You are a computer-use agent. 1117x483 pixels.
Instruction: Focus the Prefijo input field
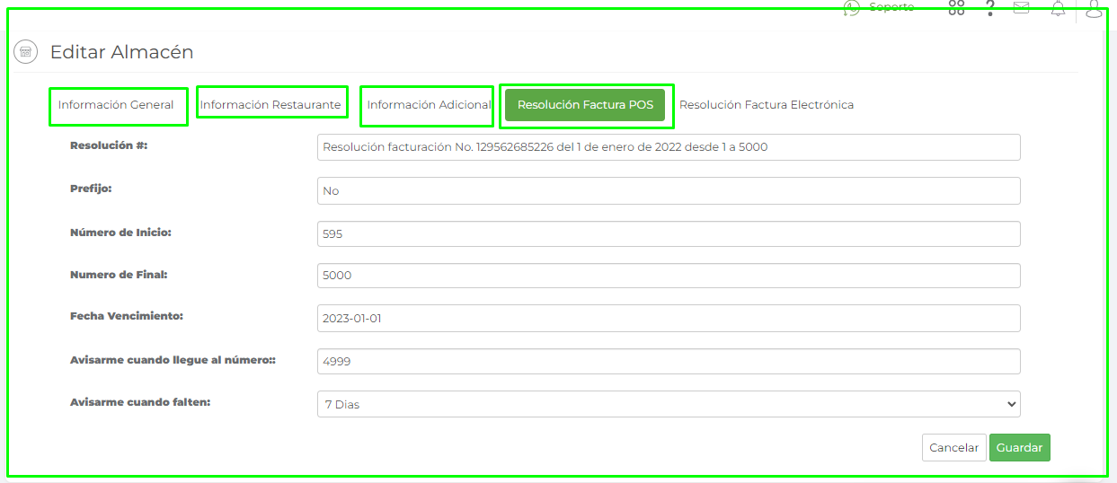[x=669, y=191]
